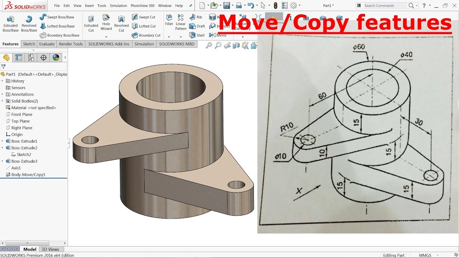Open the Hole Wizard dropdown arrow
The image size is (459, 258).
pyautogui.click(x=106, y=37)
